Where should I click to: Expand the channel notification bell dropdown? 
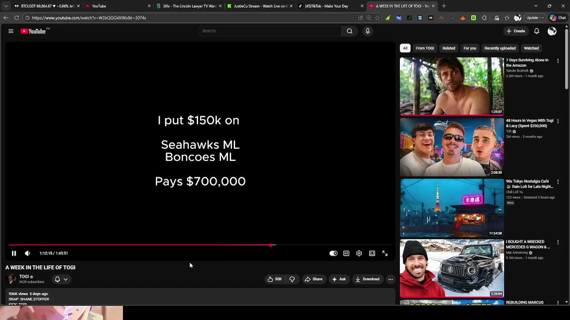[61, 279]
